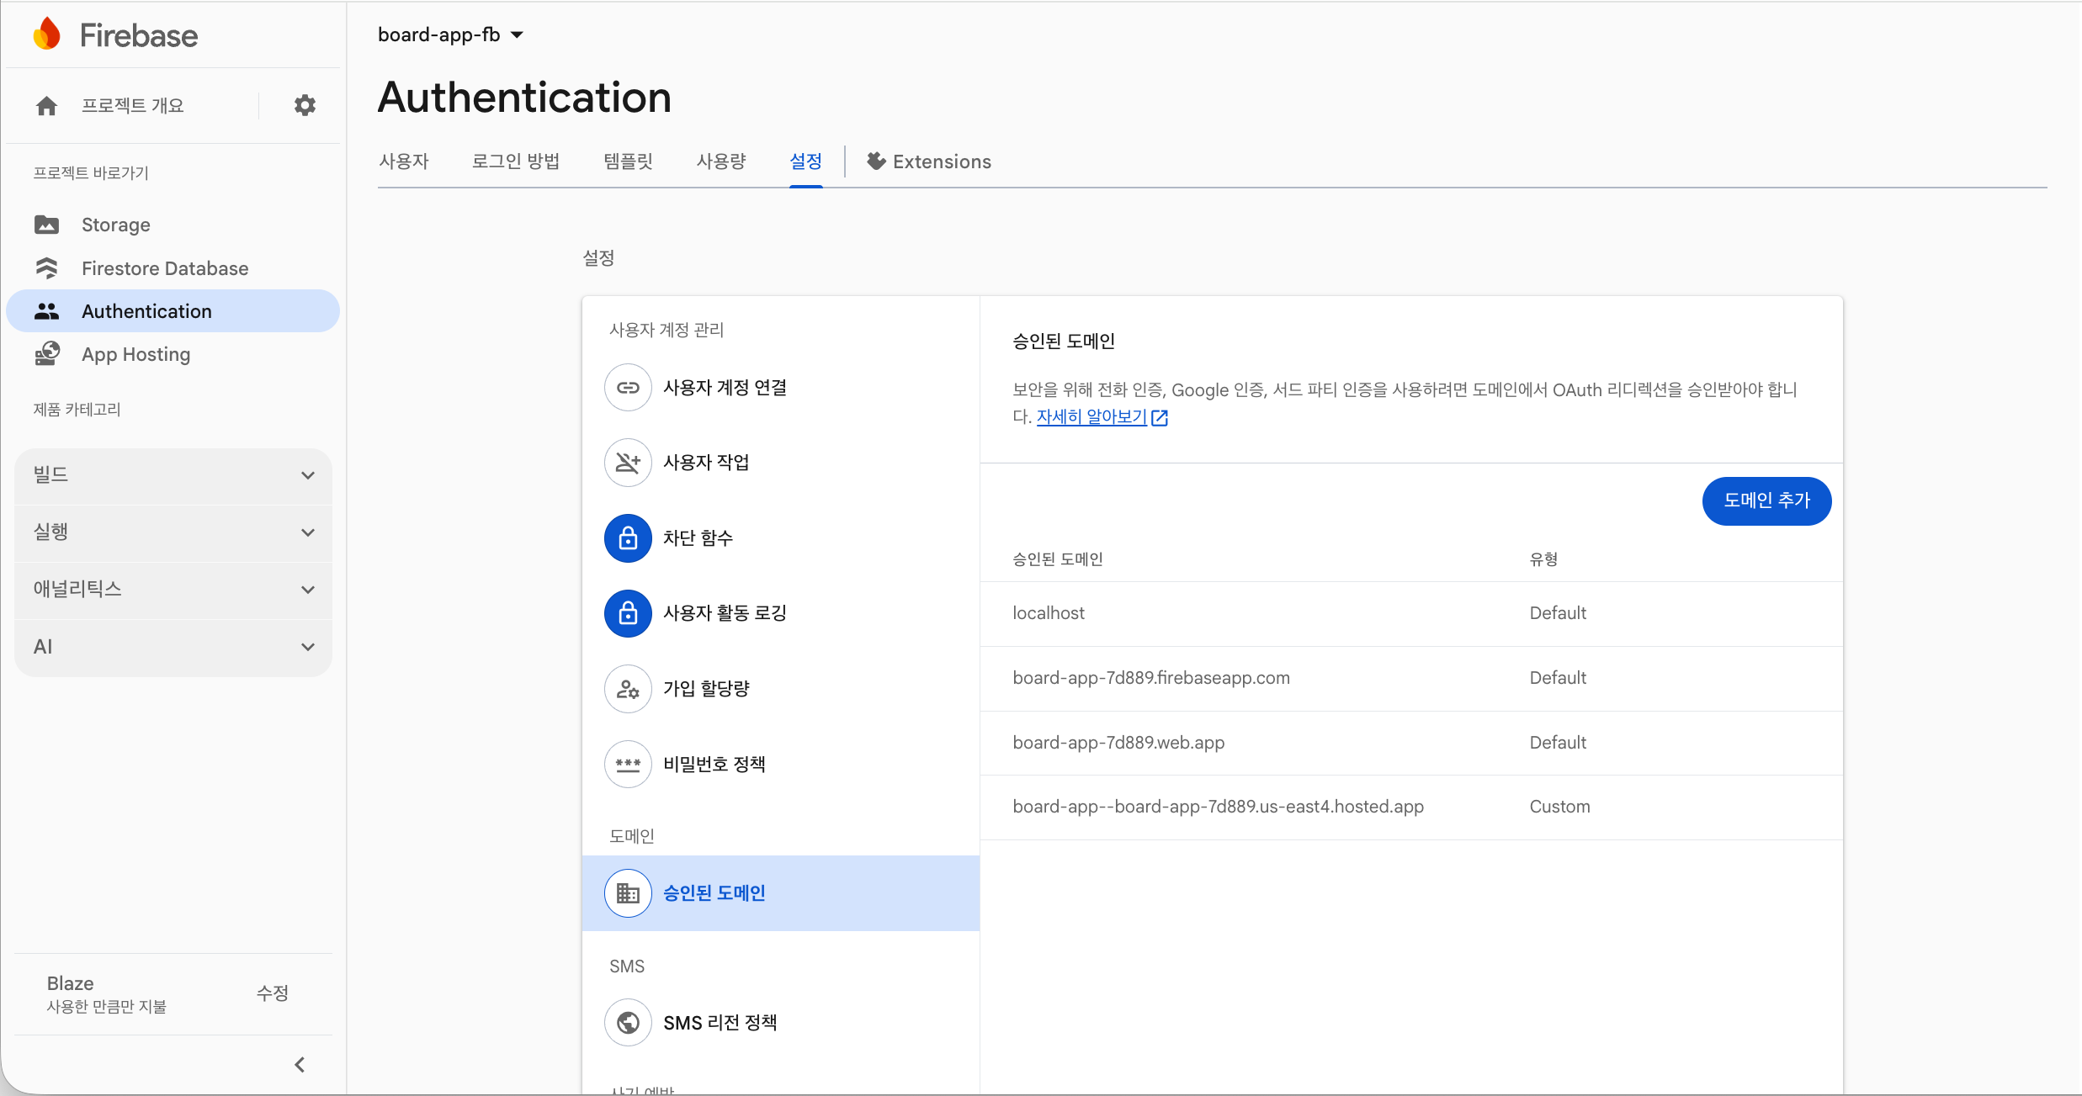Click the 도메인 추가 button
The width and height of the screenshot is (2082, 1096).
(1766, 500)
